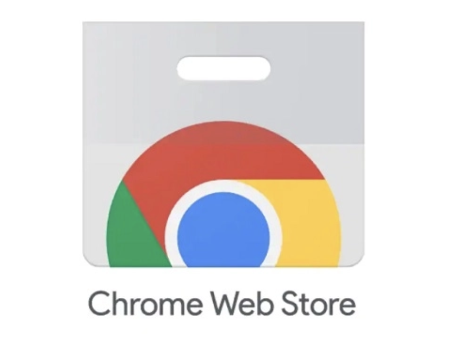Click the white ring around blue circle
Viewport: 456px width, 354px height.
(x=223, y=186)
